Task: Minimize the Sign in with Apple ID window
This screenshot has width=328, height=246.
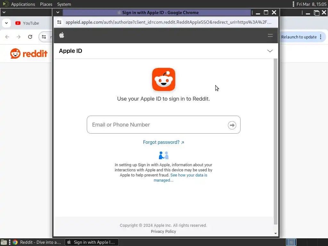Action: point(258,12)
